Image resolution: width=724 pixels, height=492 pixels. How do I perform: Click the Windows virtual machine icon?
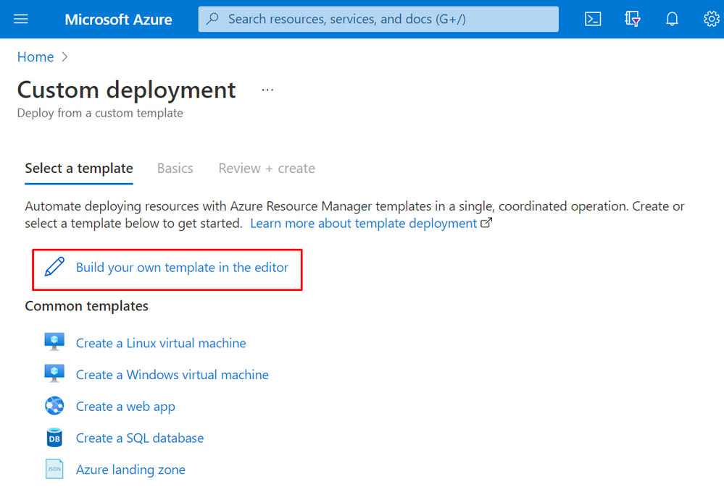tap(54, 373)
